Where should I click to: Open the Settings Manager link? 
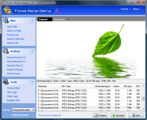20,115
